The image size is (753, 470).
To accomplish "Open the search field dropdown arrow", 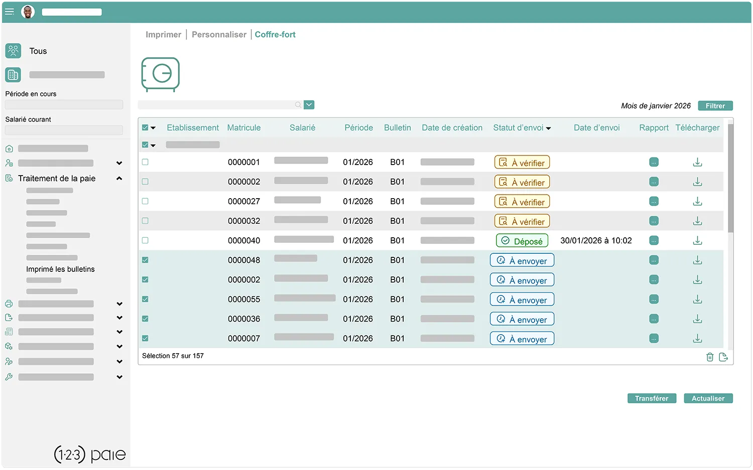I will click(x=309, y=105).
